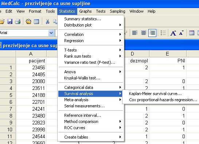This screenshot has width=199, height=144.
Task: Expand Rank sum tests submenu
Action: pyautogui.click(x=91, y=56)
